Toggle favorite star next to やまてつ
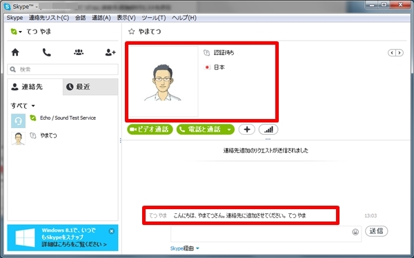This screenshot has height=258, width=414. (x=131, y=32)
